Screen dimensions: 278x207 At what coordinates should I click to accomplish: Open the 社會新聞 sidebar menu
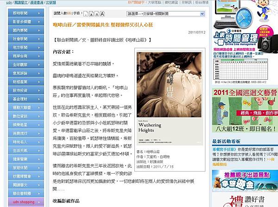click(26, 39)
